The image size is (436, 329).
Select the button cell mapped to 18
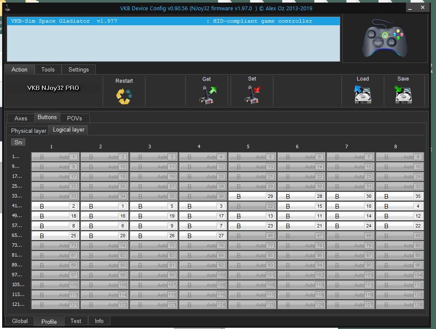pos(55,216)
